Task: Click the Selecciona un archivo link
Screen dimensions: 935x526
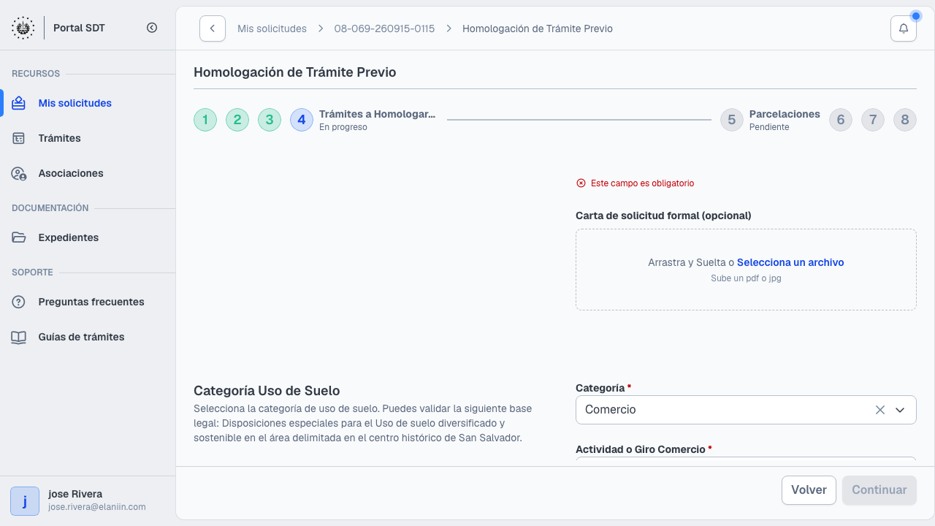Action: (x=790, y=262)
